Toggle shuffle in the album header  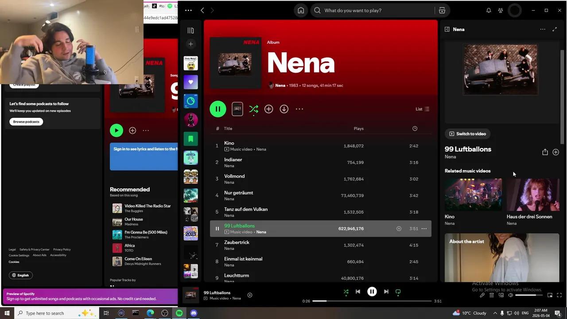[x=253, y=109]
